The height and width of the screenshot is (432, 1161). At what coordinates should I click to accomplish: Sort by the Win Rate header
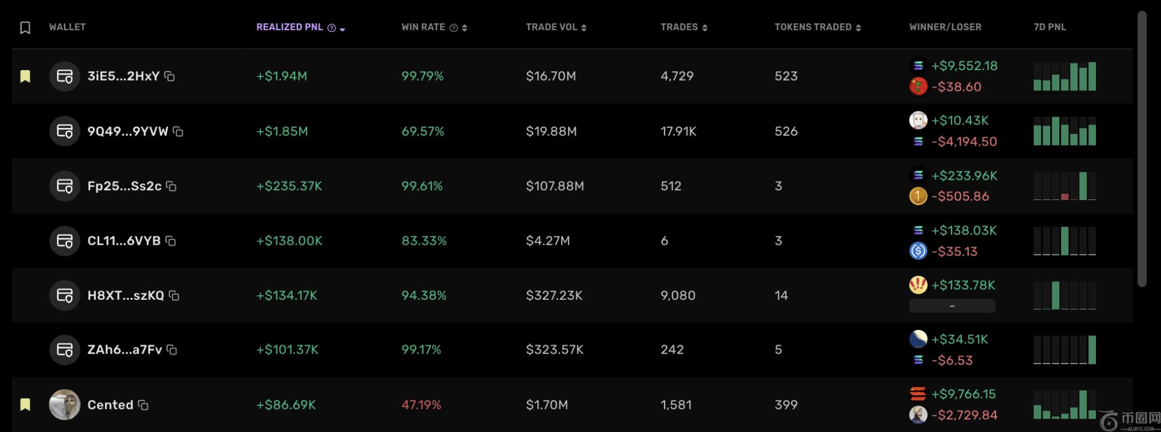423,27
